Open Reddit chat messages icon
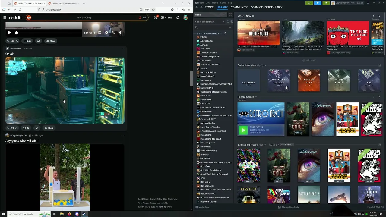This screenshot has height=217, width=386. pos(156,17)
